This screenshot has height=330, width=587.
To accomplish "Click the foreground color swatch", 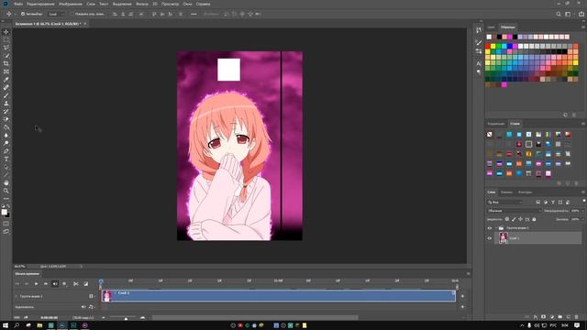I will pos(4,212).
